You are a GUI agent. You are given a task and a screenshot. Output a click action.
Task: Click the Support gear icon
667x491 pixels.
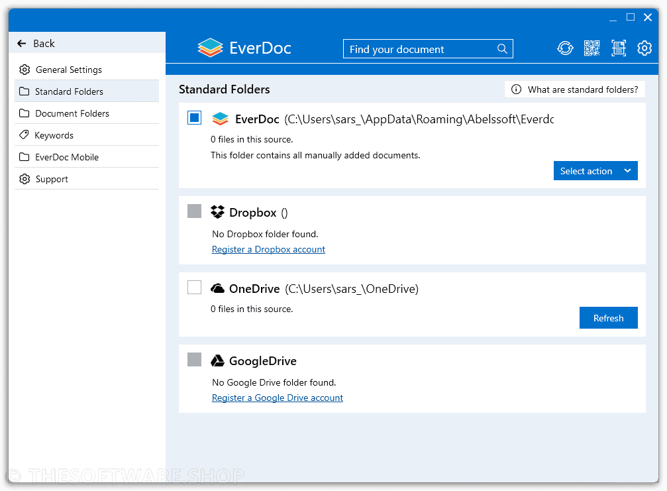pos(25,179)
